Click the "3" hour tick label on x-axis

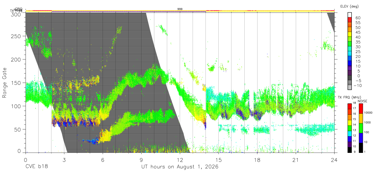coord(64,160)
